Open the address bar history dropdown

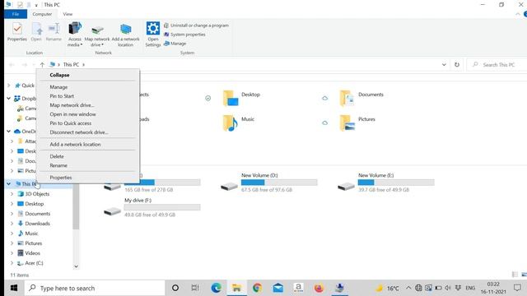tap(444, 64)
